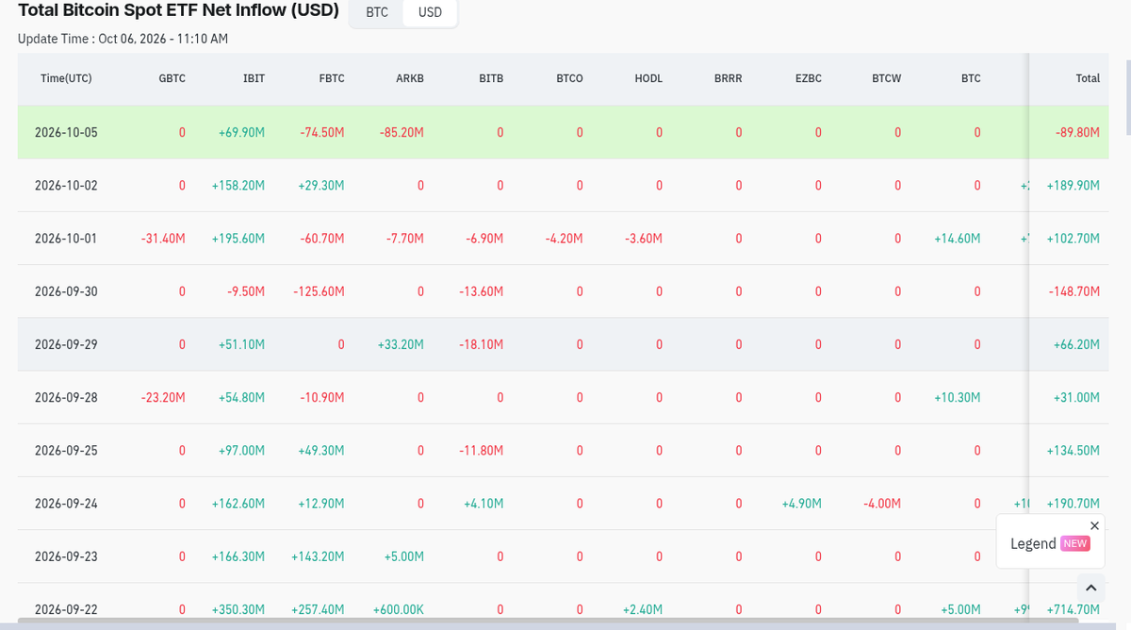The image size is (1131, 630).
Task: Select the 2026-09-23 date cell
Action: [66, 556]
